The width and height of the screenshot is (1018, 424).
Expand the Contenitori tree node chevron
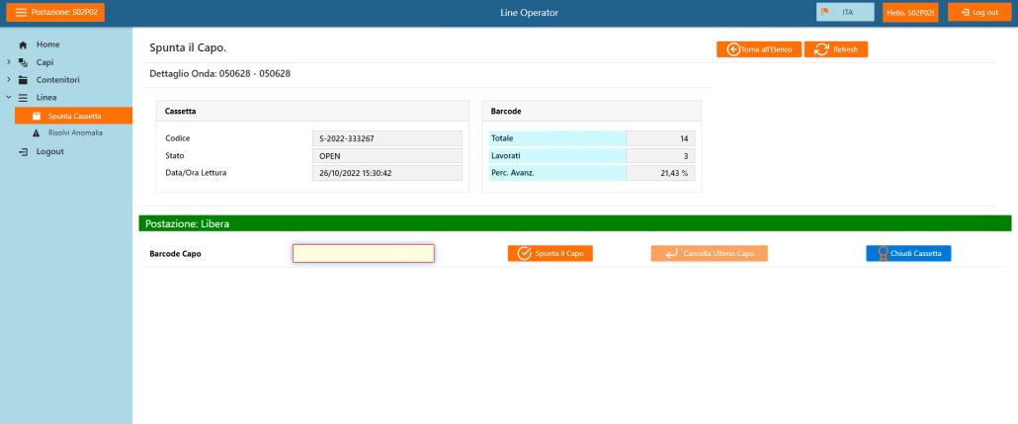point(9,80)
